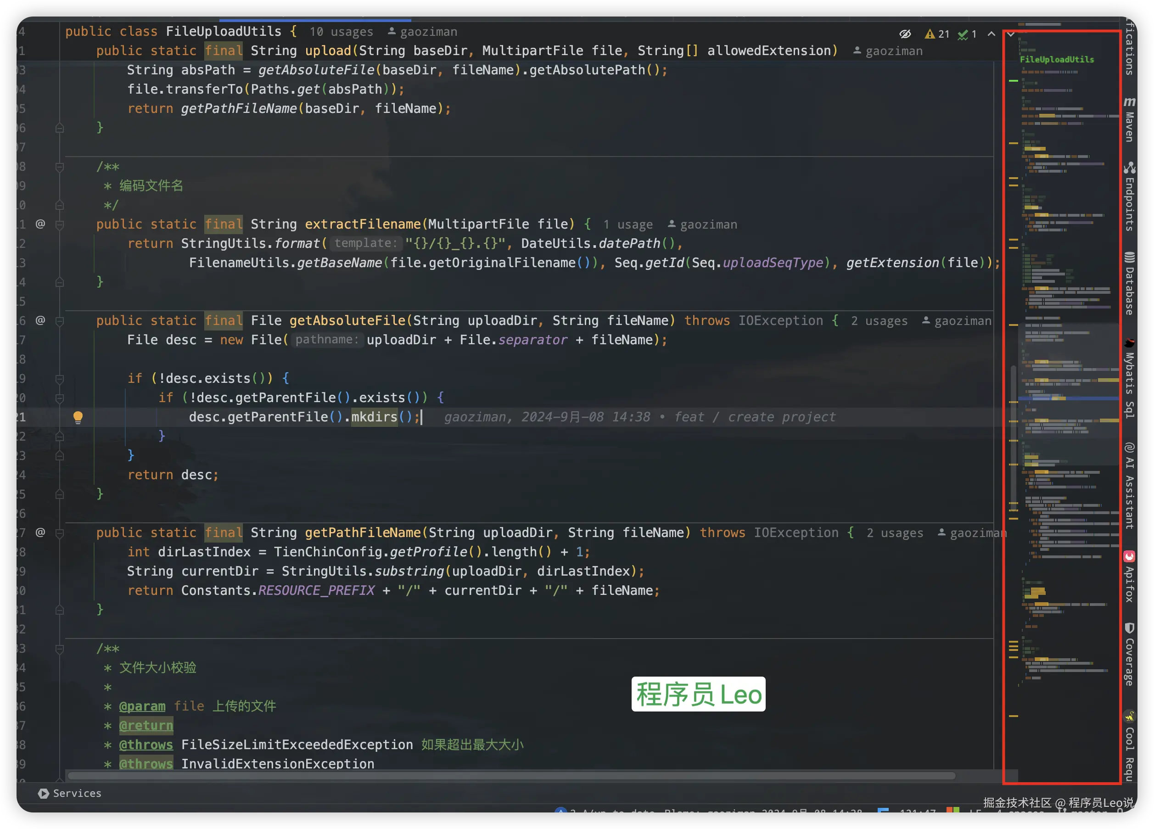This screenshot has height=829, width=1154.
Task: Toggle inspection highlighting with the crossed-eye icon
Action: click(906, 34)
